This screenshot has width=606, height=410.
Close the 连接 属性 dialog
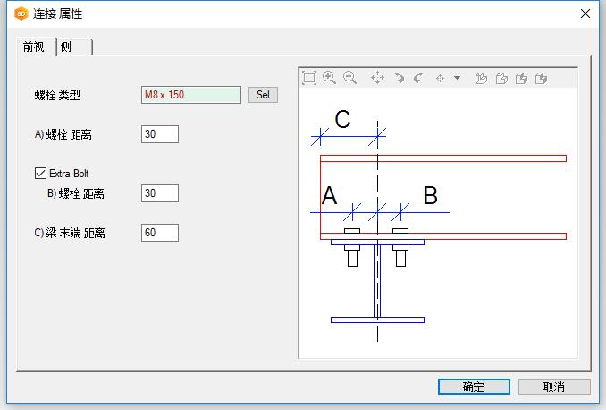coord(585,13)
